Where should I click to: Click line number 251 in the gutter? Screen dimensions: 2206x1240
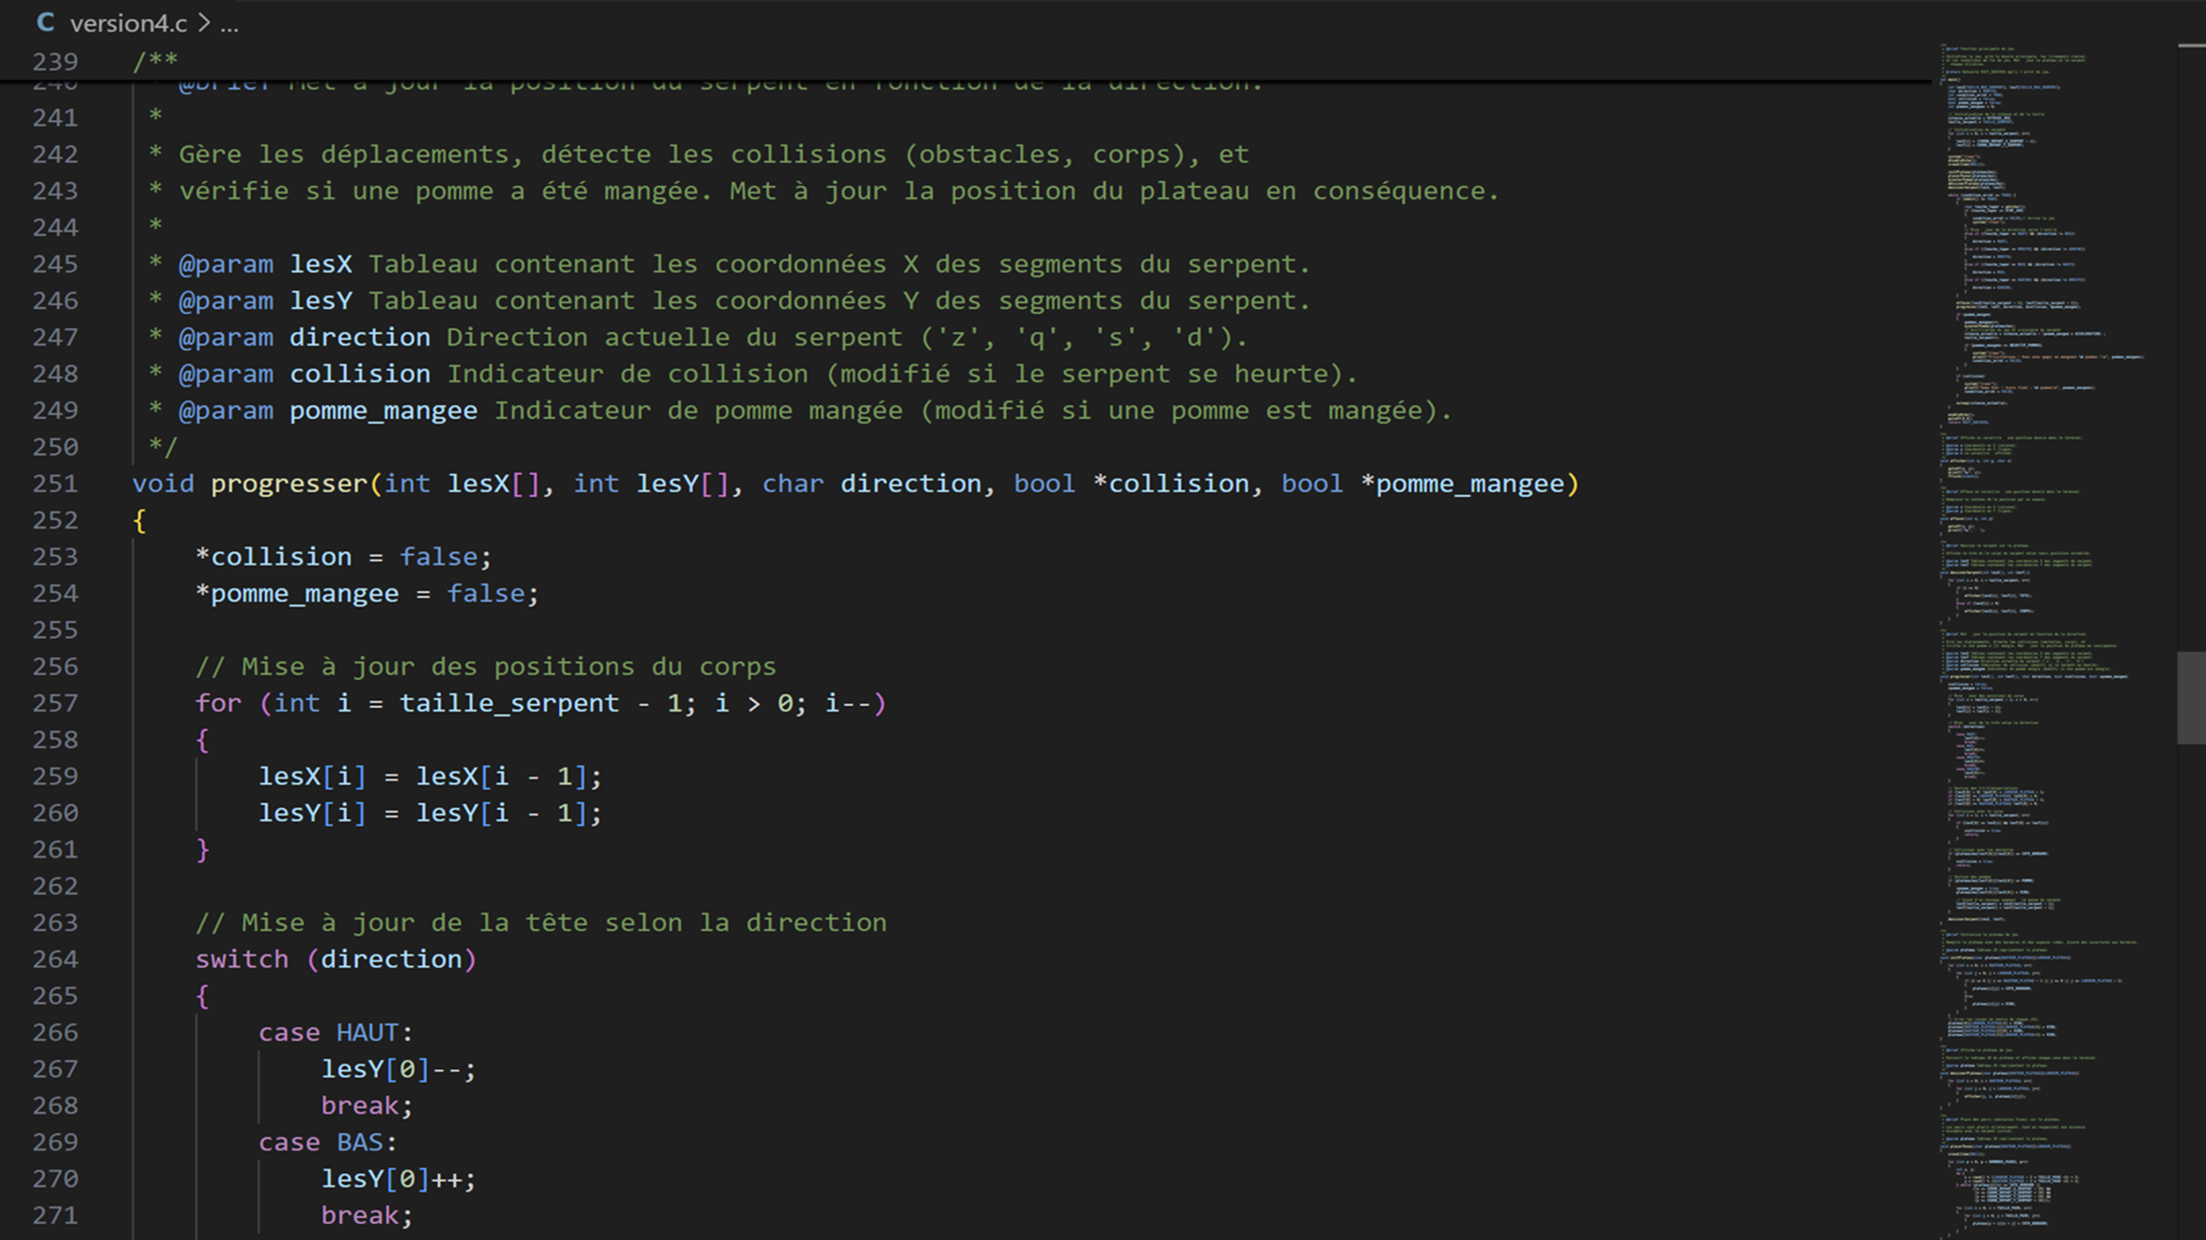[55, 484]
